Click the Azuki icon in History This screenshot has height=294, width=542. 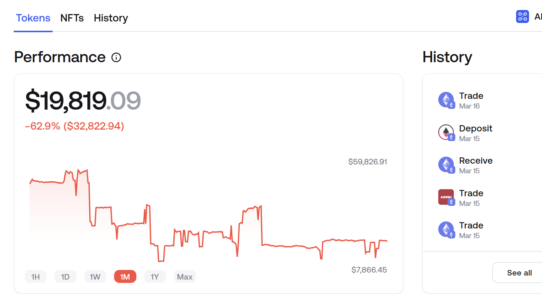coord(446,197)
